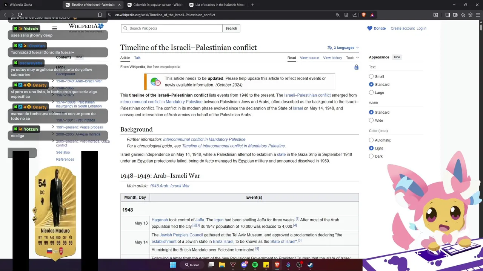Image resolution: width=483 pixels, height=271 pixels.
Task: Click the Log in link
Action: [x=421, y=28]
